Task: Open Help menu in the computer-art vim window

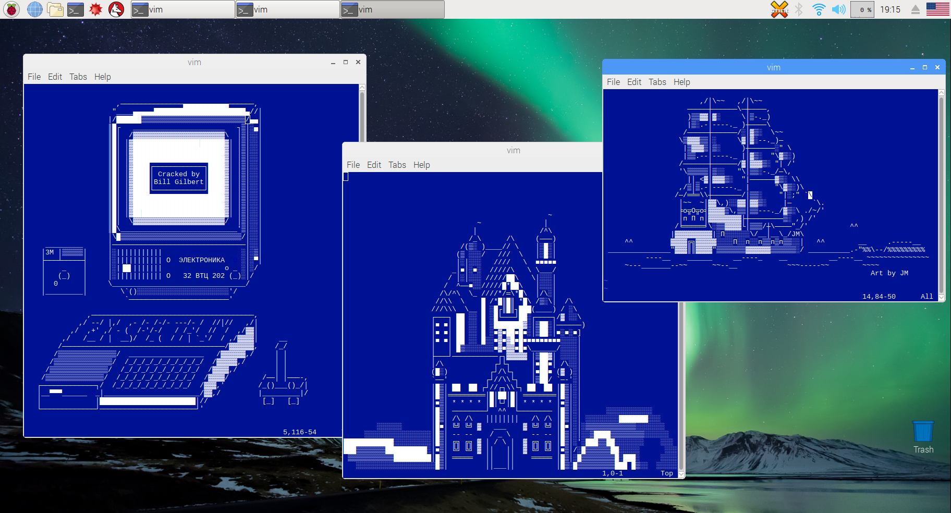Action: 103,77
